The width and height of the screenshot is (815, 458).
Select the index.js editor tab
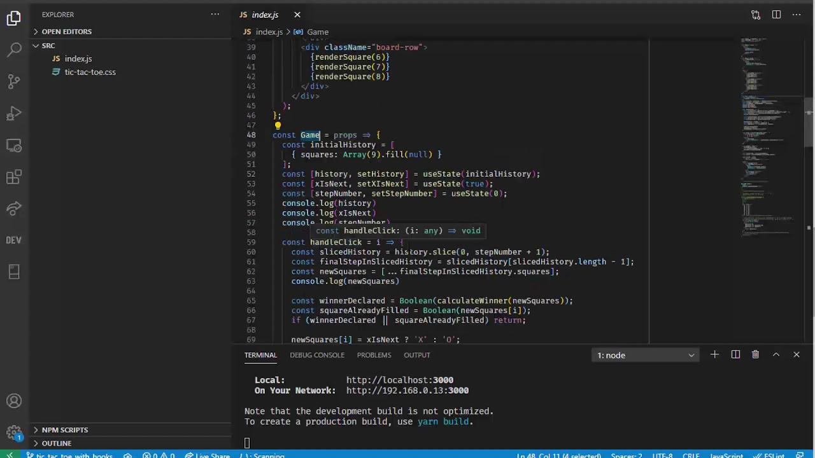[x=265, y=15]
